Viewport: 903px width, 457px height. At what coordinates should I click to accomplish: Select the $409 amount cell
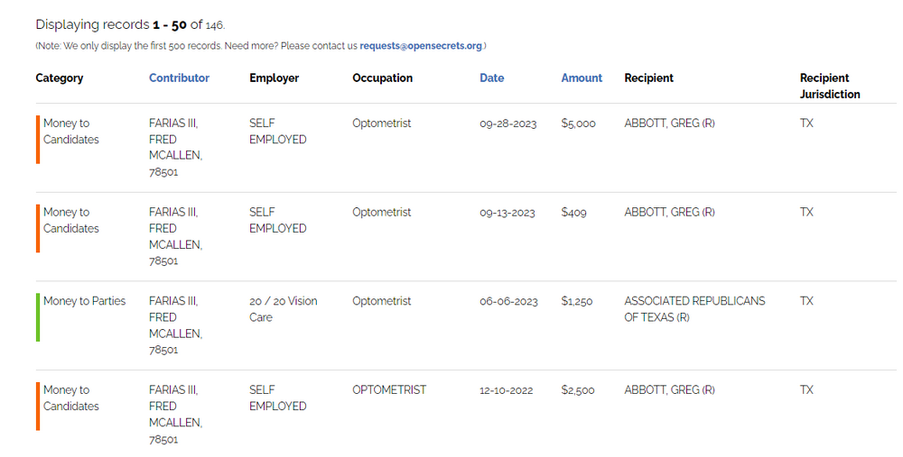[x=573, y=213]
